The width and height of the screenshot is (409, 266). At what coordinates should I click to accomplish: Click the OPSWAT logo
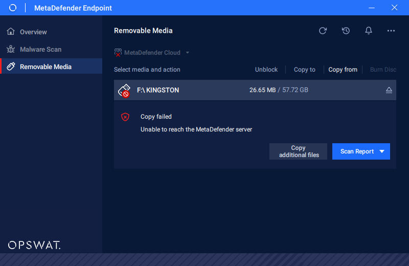tap(34, 245)
